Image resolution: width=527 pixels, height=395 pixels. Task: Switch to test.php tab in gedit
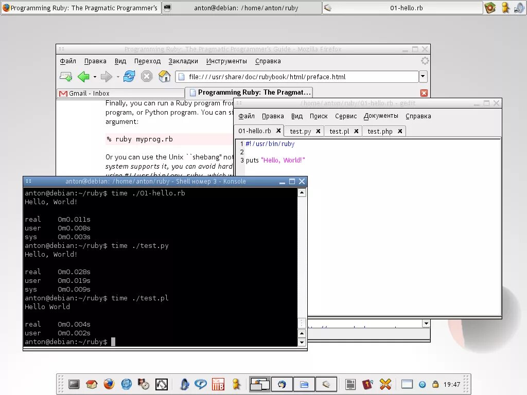point(380,131)
